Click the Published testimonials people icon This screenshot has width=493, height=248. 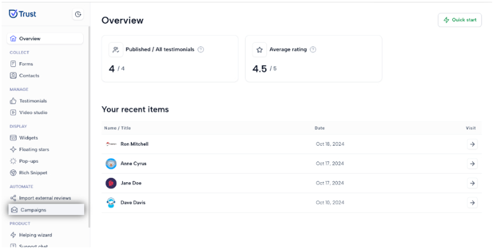pos(115,49)
